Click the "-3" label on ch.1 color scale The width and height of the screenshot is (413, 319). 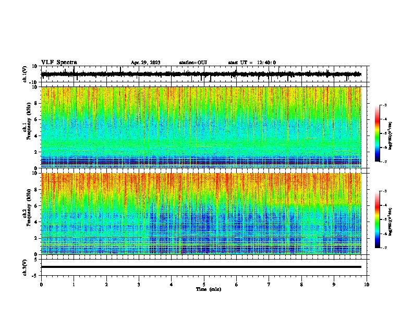coord(385,105)
